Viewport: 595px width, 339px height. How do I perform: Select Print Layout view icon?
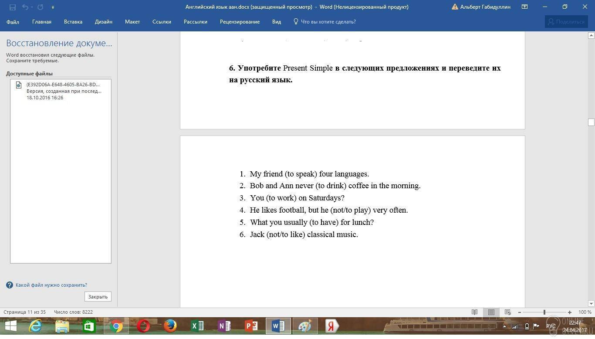pyautogui.click(x=491, y=312)
